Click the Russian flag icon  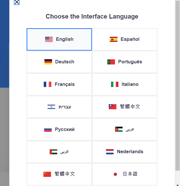(x=48, y=130)
